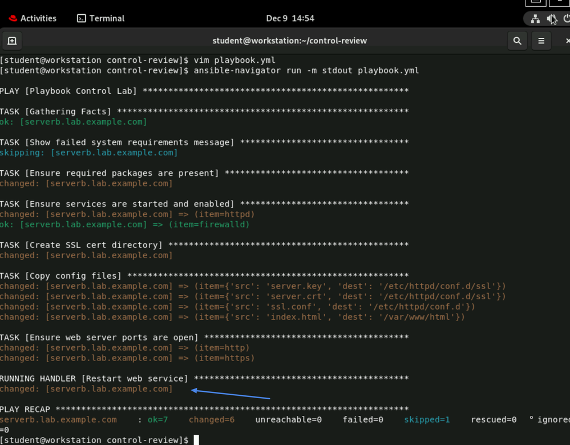Open the Terminal app menu in top bar
The image size is (570, 445).
(100, 18)
